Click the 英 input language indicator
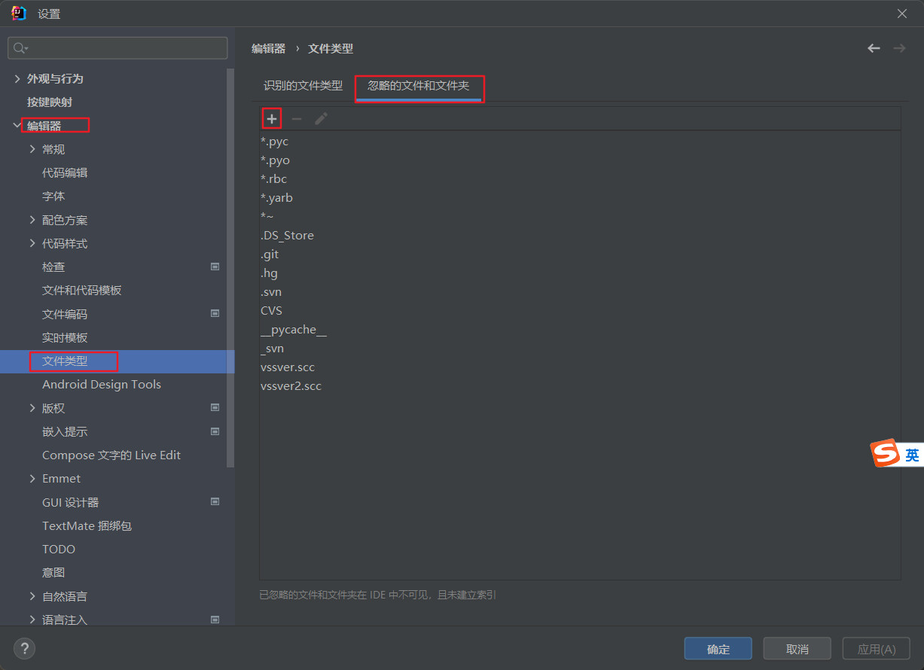 pyautogui.click(x=912, y=455)
